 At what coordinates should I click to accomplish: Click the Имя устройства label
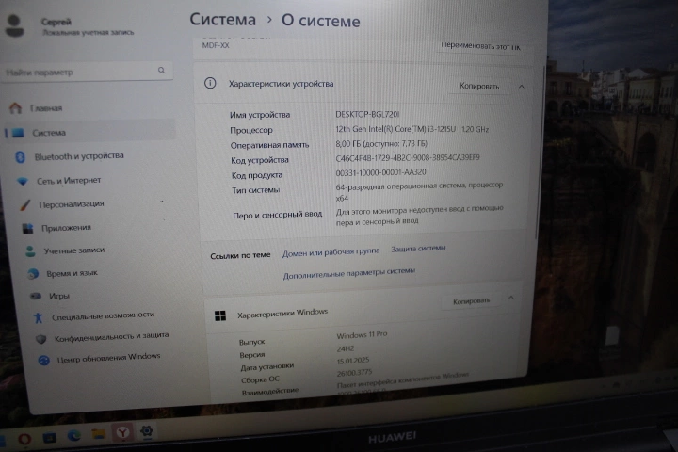coord(260,115)
